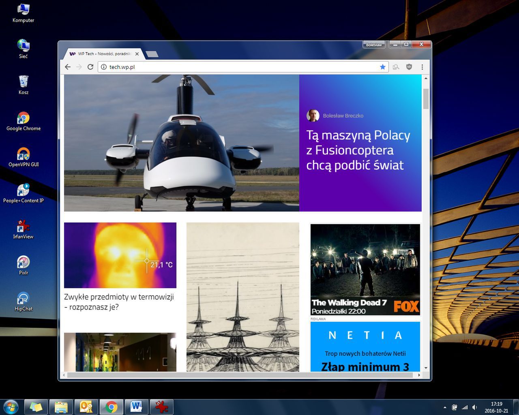This screenshot has height=415, width=519.
Task: Click the horizontal scrollbar thumb
Action: [x=241, y=375]
